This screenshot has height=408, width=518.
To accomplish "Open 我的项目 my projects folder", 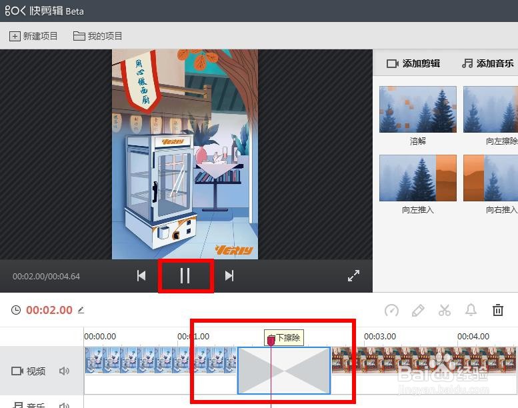I will (98, 36).
